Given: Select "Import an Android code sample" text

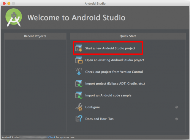Looking at the screenshot, I should [108, 95].
